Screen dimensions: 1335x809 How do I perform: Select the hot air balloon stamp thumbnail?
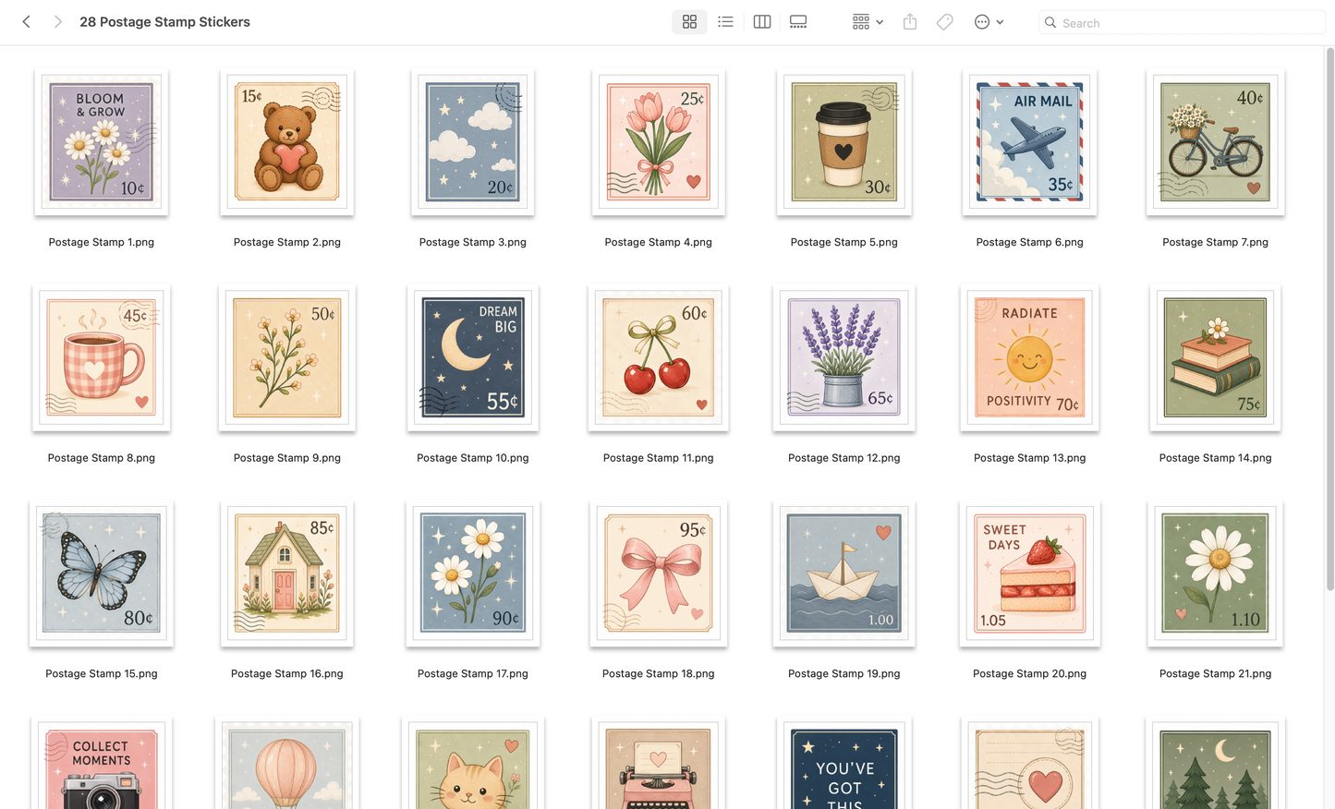(x=287, y=763)
